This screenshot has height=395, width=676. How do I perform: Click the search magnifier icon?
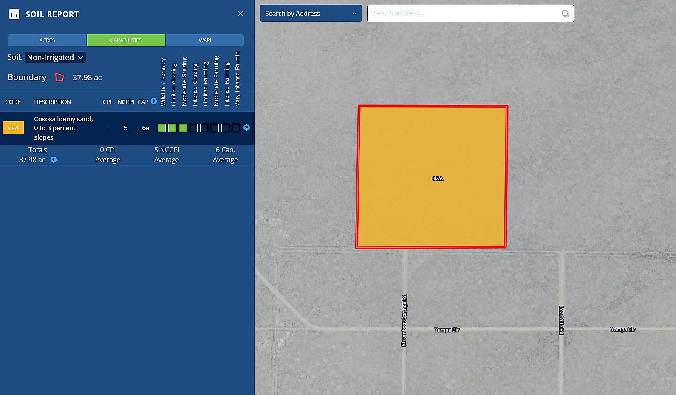tap(566, 14)
